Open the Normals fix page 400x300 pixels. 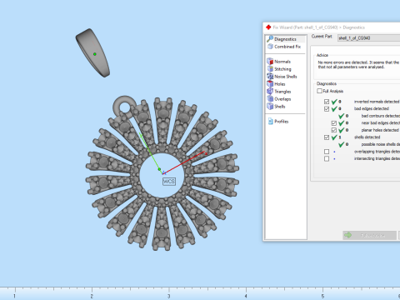282,62
